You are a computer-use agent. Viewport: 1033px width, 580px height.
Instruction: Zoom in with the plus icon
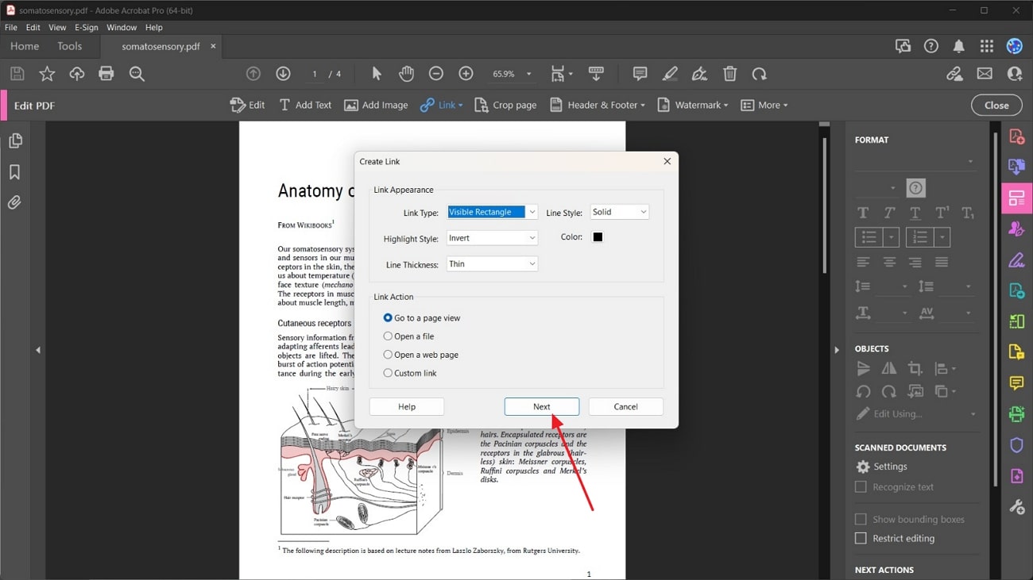click(x=466, y=74)
